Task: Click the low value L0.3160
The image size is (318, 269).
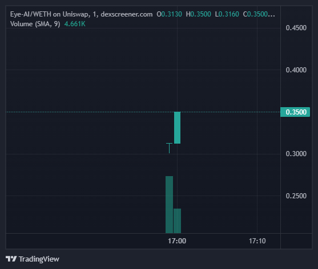Action: 227,14
